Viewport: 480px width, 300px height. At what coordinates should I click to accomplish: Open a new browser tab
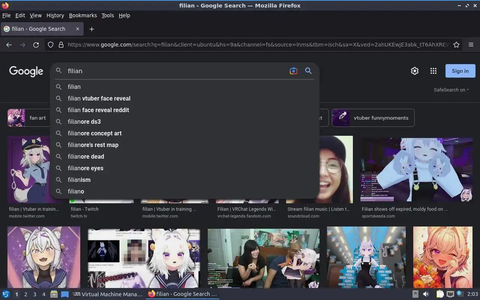(91, 29)
